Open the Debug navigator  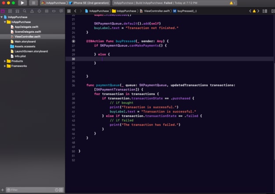coord(47,11)
